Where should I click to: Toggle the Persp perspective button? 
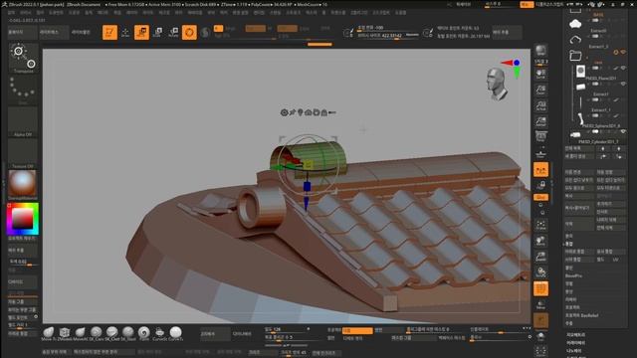(x=540, y=137)
